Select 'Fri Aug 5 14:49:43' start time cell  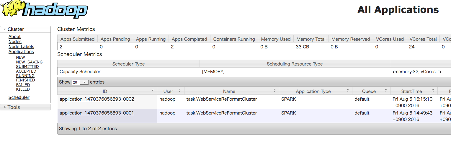(x=414, y=116)
